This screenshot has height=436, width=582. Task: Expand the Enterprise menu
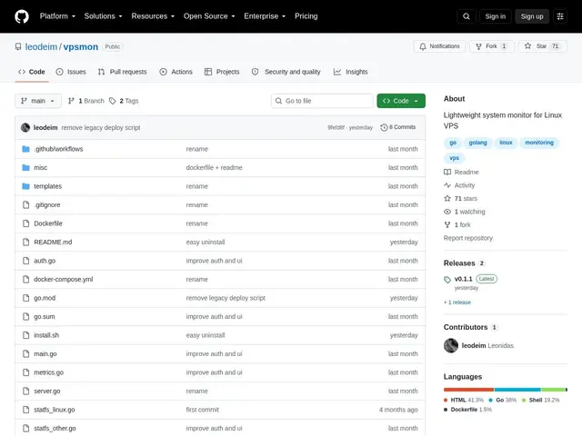coord(265,16)
